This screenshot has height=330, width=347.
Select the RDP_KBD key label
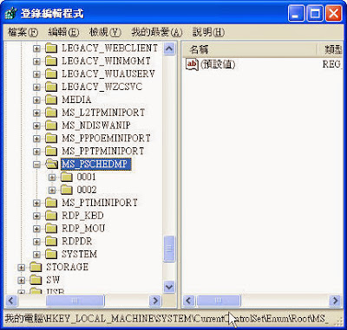82,216
